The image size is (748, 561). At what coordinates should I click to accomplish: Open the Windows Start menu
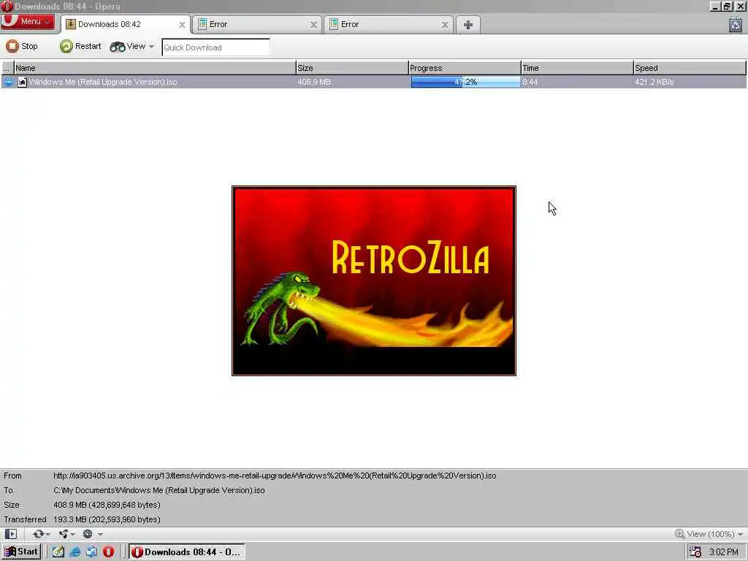pos(21,552)
